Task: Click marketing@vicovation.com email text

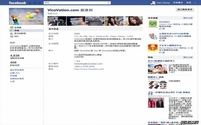Action: 88,64
